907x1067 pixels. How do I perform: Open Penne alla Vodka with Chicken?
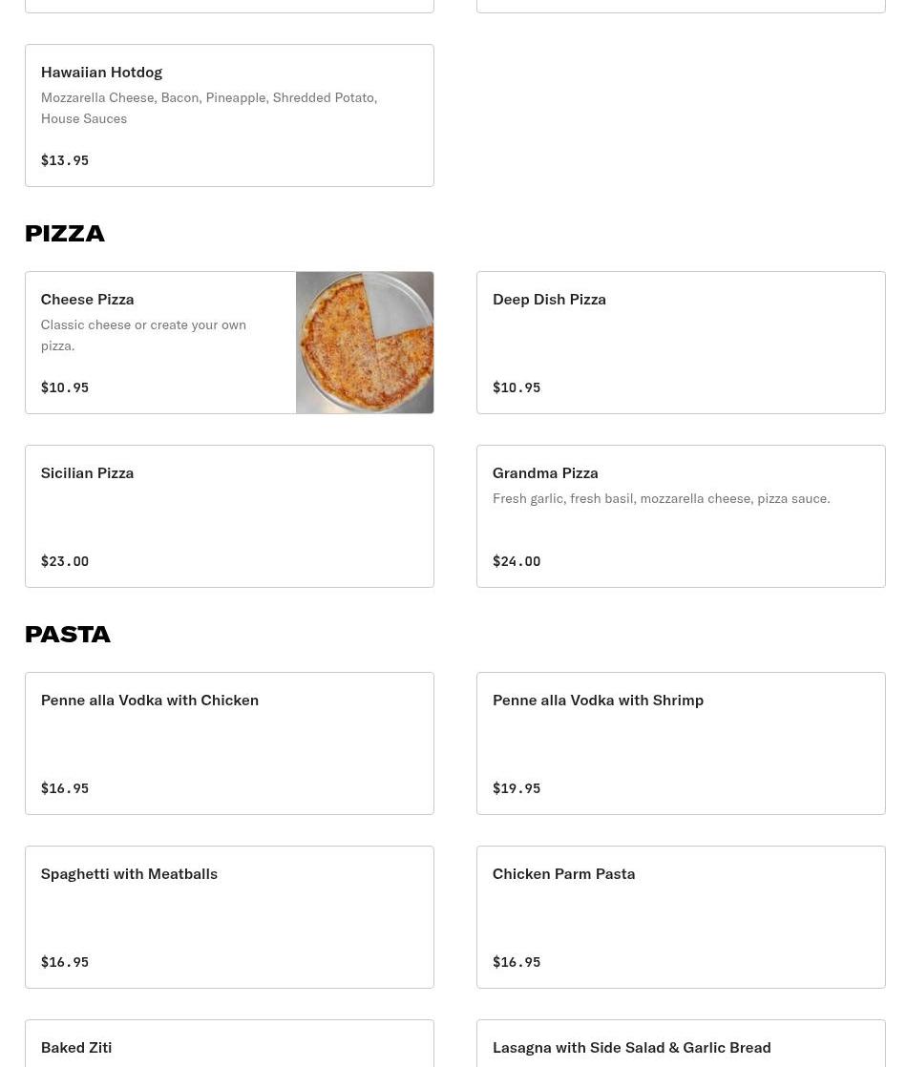(x=229, y=743)
